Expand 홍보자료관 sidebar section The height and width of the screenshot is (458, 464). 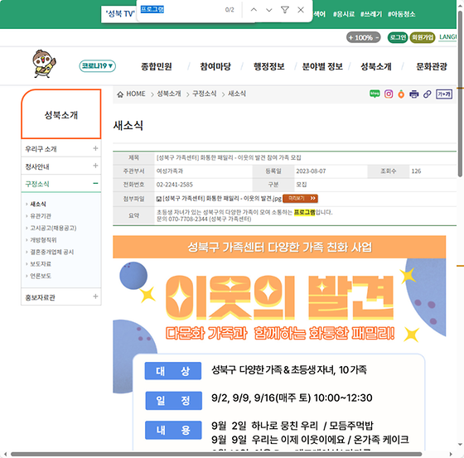pos(95,296)
